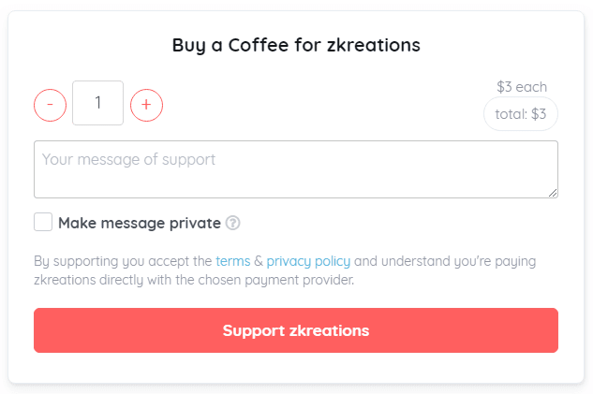Click the Make message private label text
Viewport: 593px width, 394px height.
(x=140, y=223)
